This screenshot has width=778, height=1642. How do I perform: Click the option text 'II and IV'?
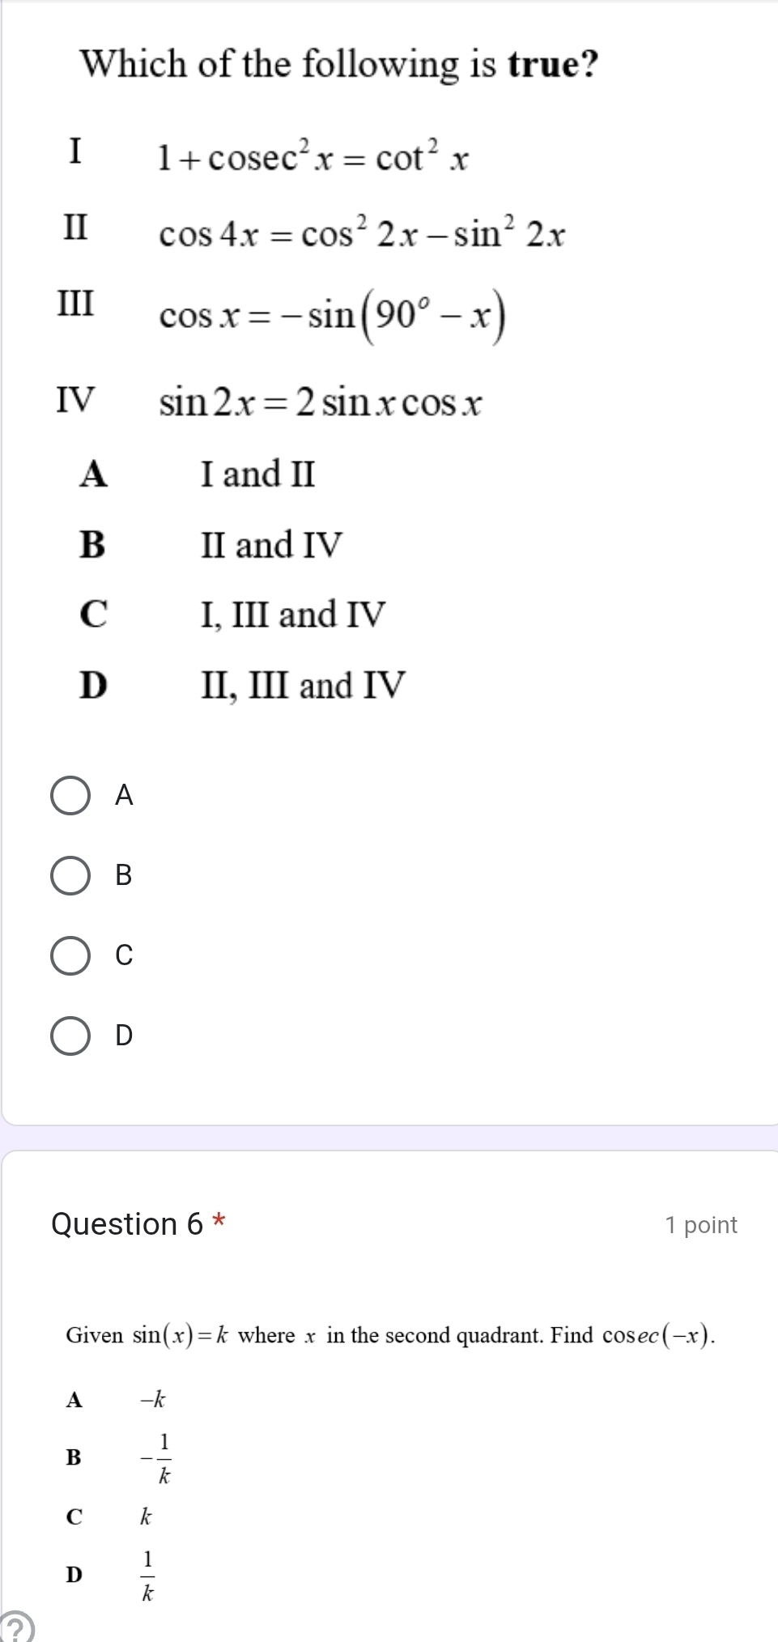click(272, 544)
